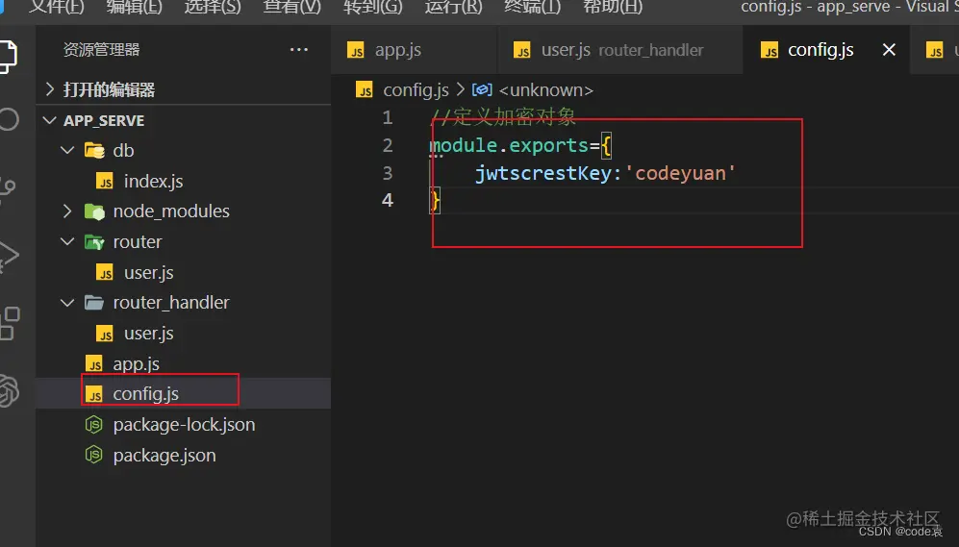
Task: Click JS icon on app.js tab
Action: pos(356,50)
